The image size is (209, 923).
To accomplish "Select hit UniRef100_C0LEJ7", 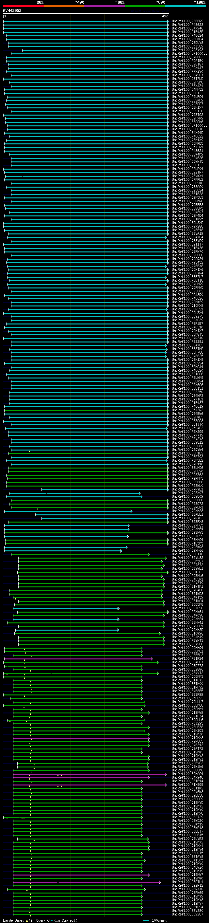I will (187, 832).
